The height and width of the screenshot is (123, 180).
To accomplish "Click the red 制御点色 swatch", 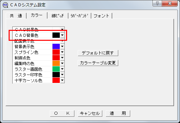I will pos(56,58).
